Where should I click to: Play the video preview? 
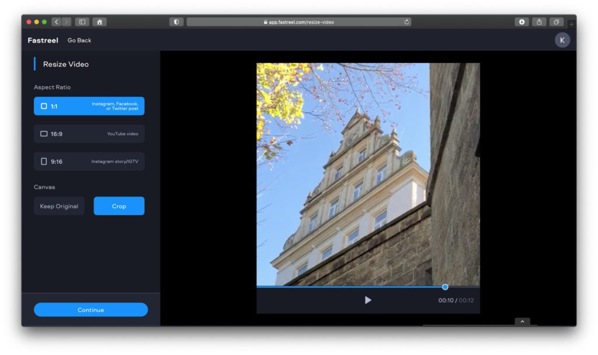368,299
